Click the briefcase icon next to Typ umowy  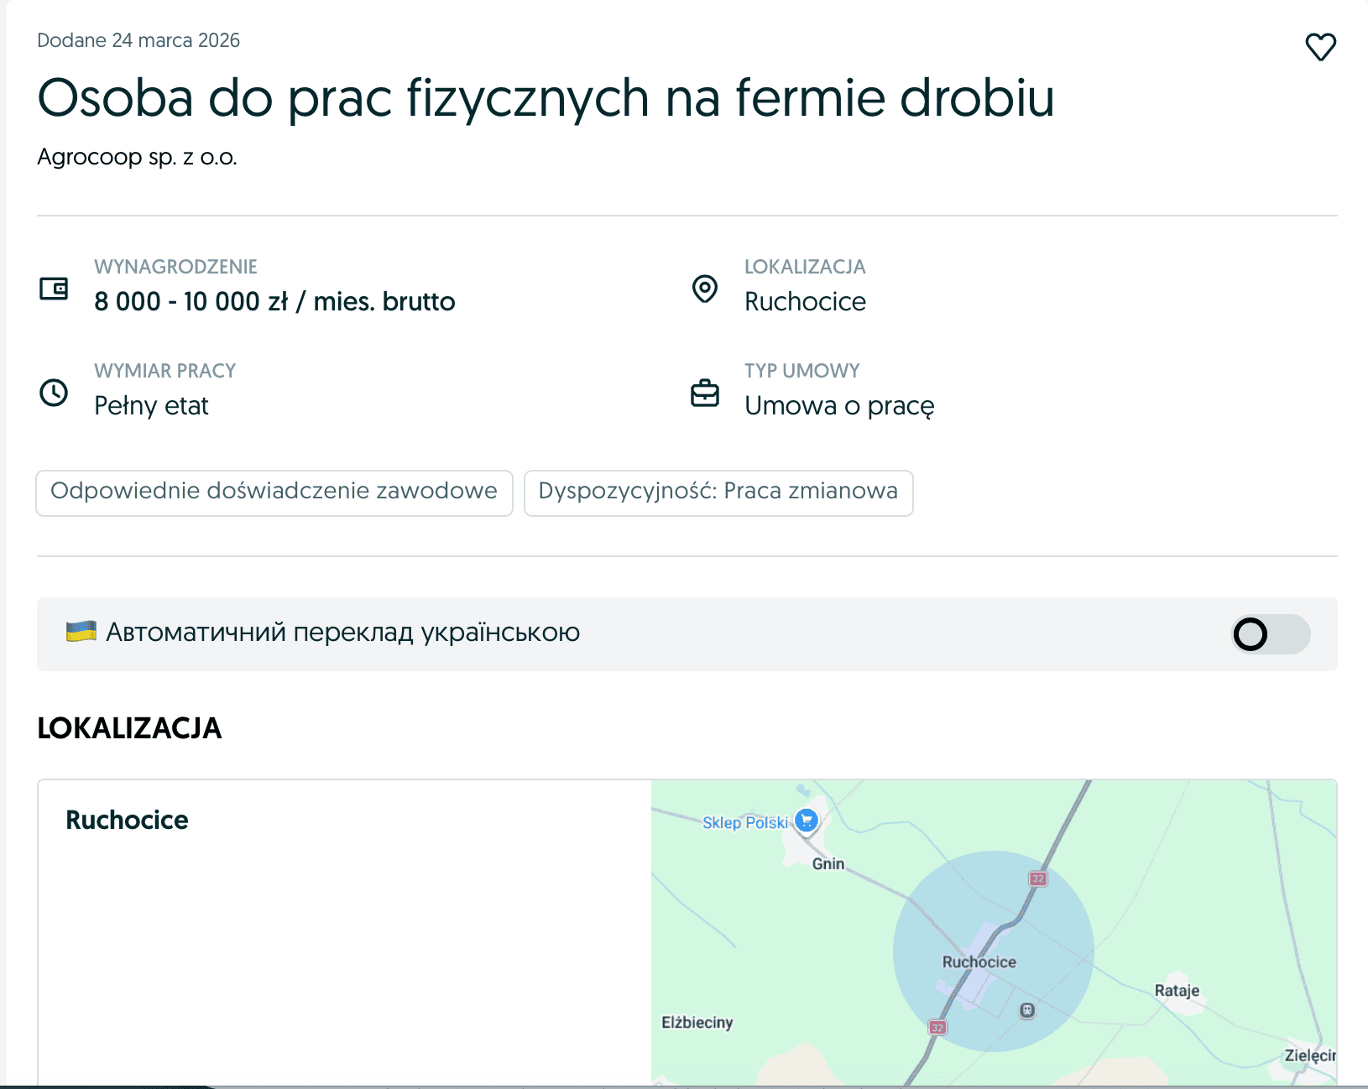click(705, 393)
